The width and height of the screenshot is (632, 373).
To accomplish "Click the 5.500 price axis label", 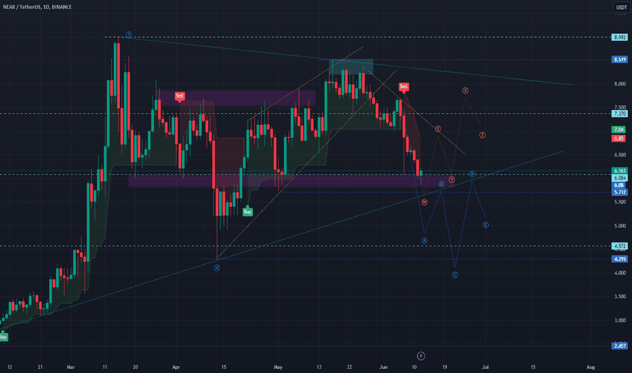I will tap(620, 202).
